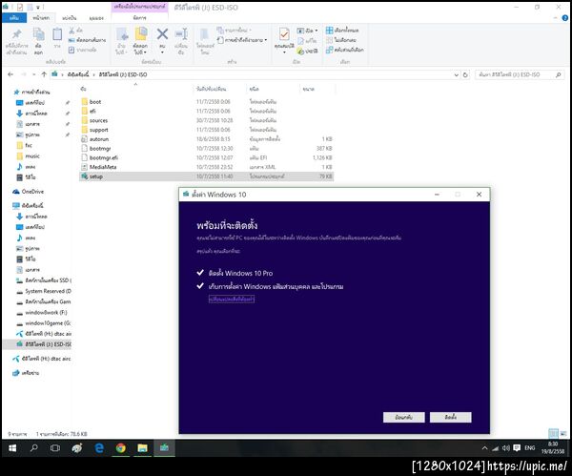Viewport: 572px width, 476px height.
Task: Click the Rename icon in the ribbon
Action: [x=181, y=34]
